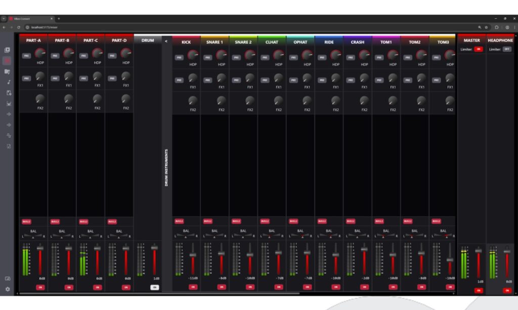The height and width of the screenshot is (310, 518).
Task: Toggle PART-A HDP PRE button
Action: click(26, 56)
